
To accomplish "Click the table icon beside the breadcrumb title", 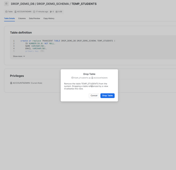I will pyautogui.click(x=6, y=4).
